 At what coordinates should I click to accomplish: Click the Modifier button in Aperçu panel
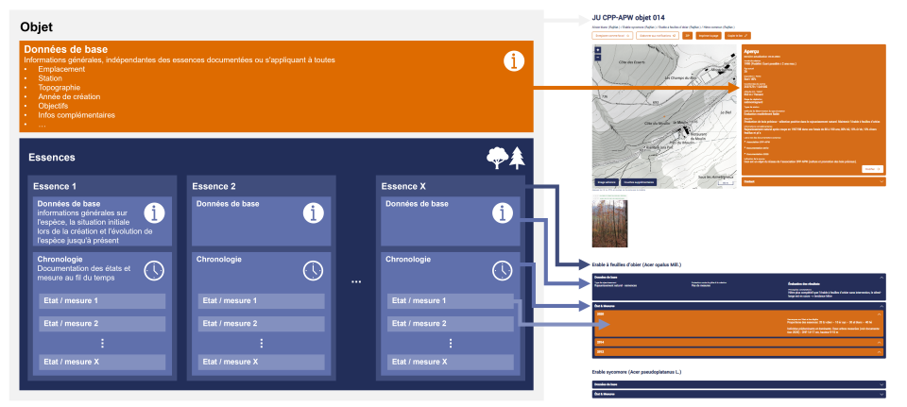click(x=870, y=169)
